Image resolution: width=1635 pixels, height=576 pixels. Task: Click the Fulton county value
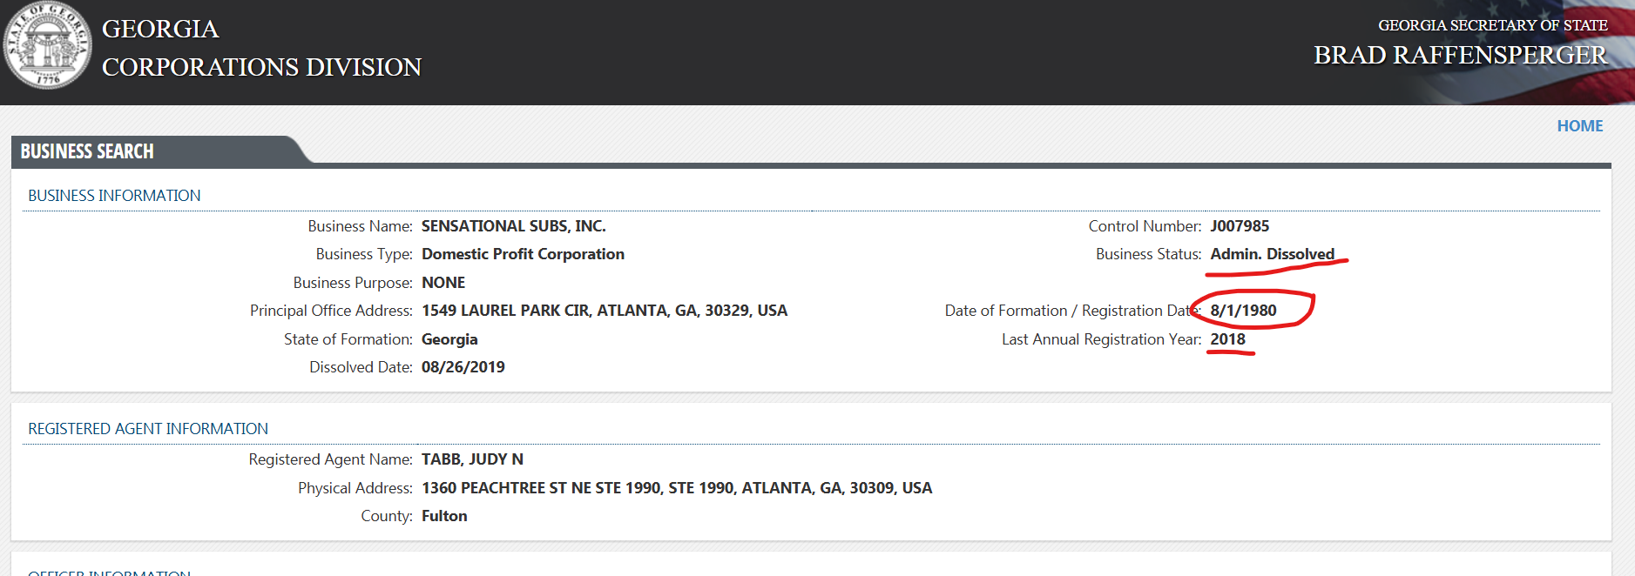[x=444, y=516]
